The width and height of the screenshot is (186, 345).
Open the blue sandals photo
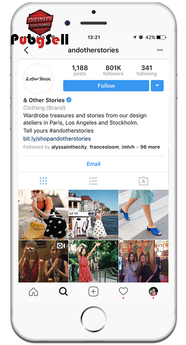[144, 215]
